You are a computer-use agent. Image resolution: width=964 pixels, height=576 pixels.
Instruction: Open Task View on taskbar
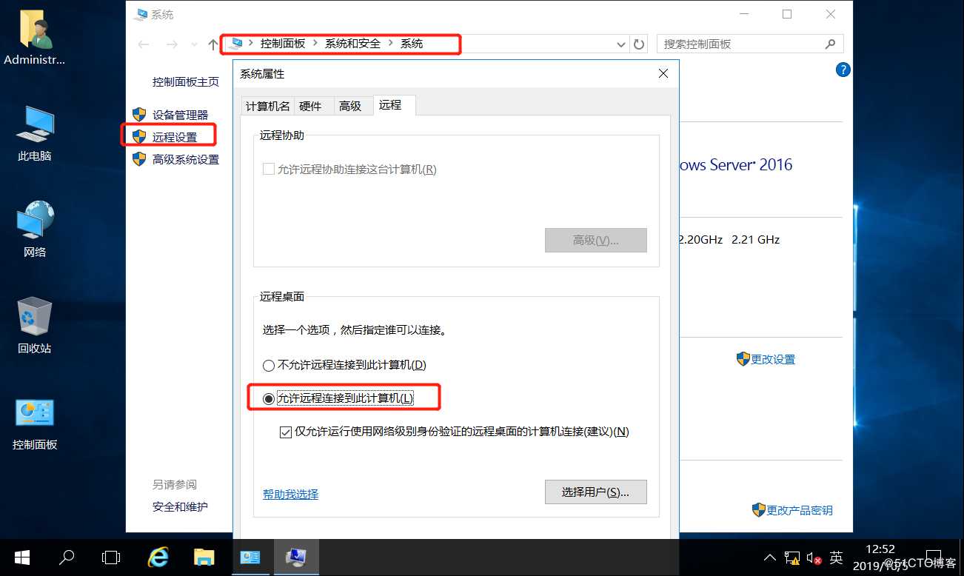(111, 557)
